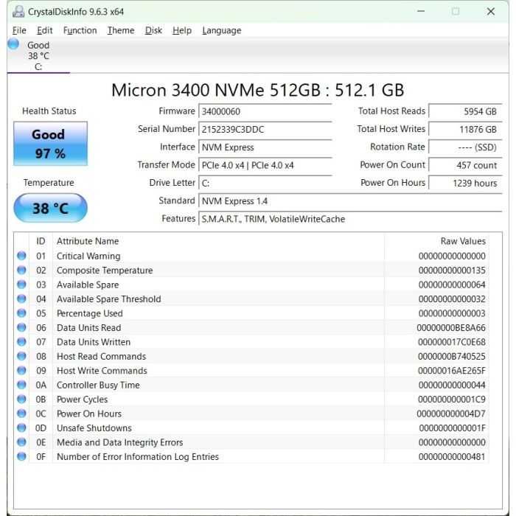Click the Total Host Writes value 11876 GB
The image size is (516, 516).
tap(465, 129)
